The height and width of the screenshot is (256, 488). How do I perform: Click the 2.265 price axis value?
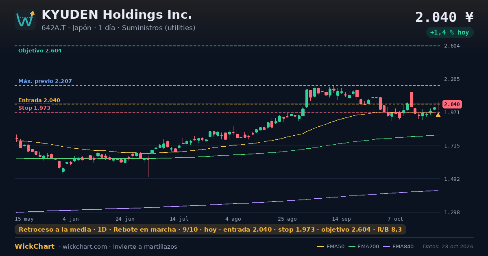(452, 79)
